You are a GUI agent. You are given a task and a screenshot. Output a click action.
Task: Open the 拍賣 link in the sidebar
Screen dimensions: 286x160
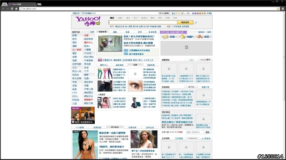(x=86, y=36)
